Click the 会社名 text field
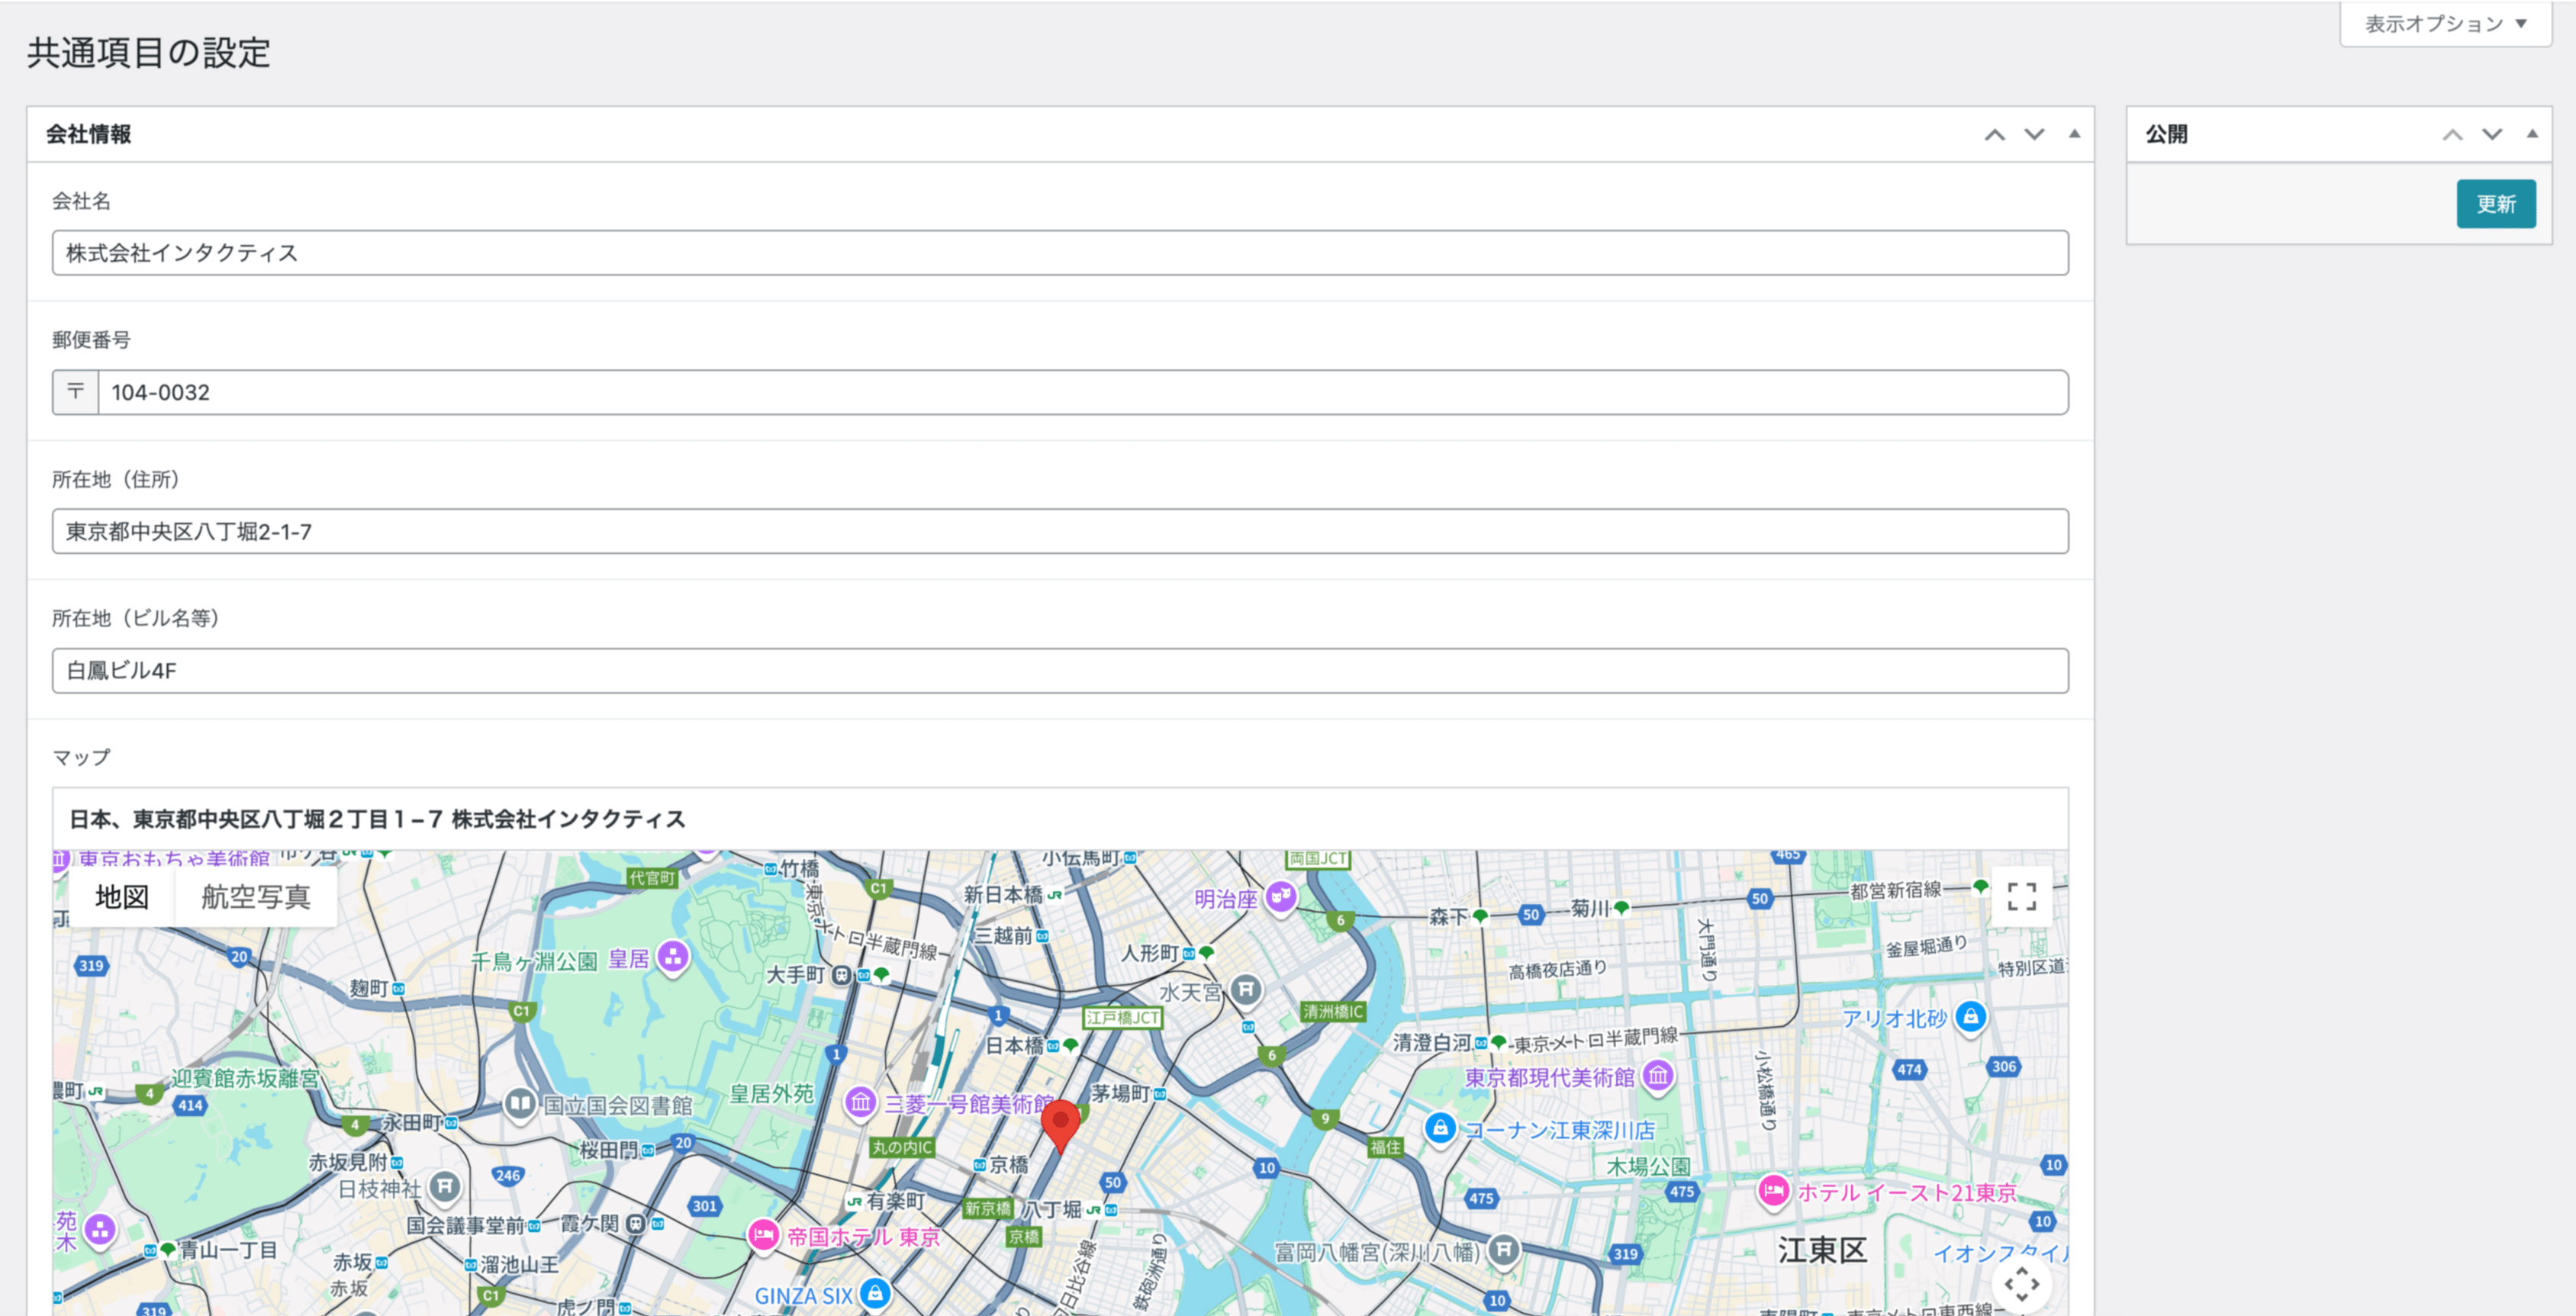The image size is (2576, 1316). pyautogui.click(x=1060, y=253)
